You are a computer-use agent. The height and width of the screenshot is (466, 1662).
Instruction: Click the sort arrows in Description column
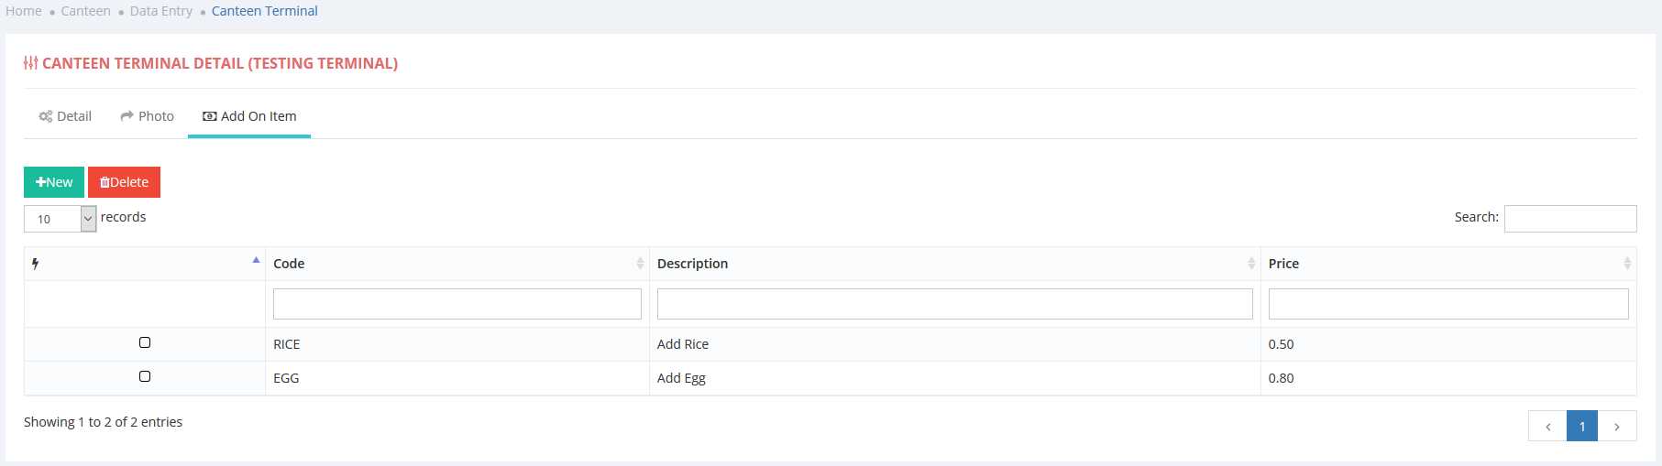pos(1251,264)
